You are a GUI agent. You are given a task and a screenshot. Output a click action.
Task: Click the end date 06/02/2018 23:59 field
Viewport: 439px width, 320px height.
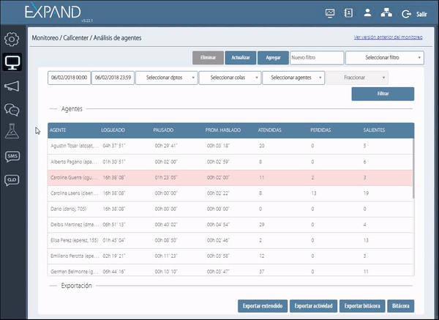click(113, 78)
